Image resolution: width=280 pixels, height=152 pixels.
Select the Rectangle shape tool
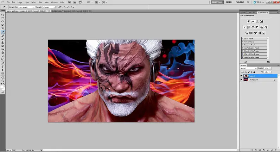2,74
